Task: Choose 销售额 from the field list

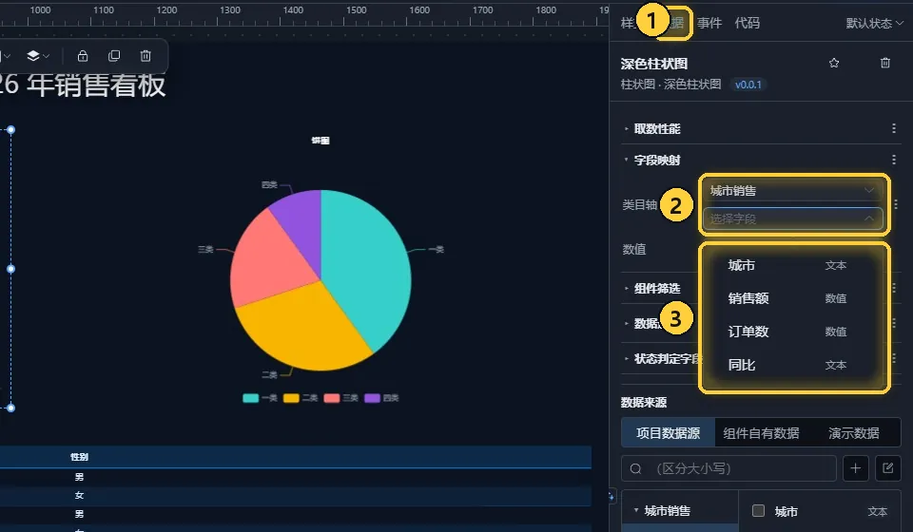Action: (x=792, y=298)
